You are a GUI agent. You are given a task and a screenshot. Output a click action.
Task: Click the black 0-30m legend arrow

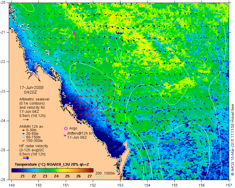23,130
